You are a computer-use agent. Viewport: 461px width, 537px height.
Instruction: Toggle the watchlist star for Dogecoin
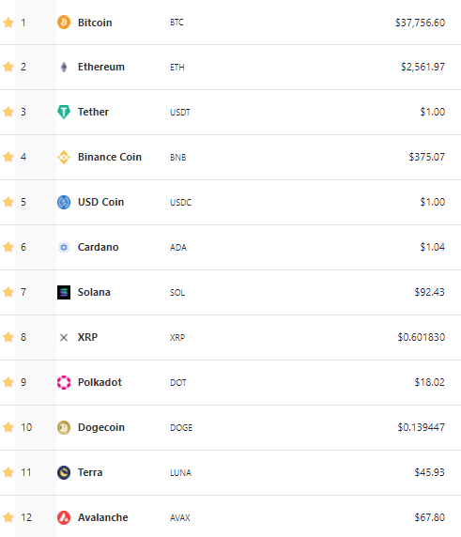(x=8, y=427)
